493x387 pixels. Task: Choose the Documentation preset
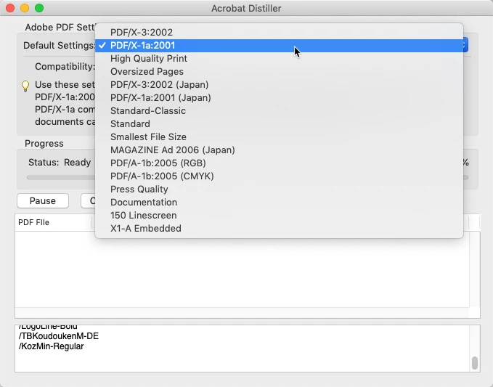click(279, 203)
